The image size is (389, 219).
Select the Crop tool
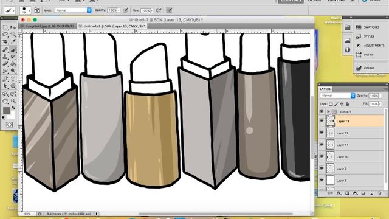(x=5, y=41)
